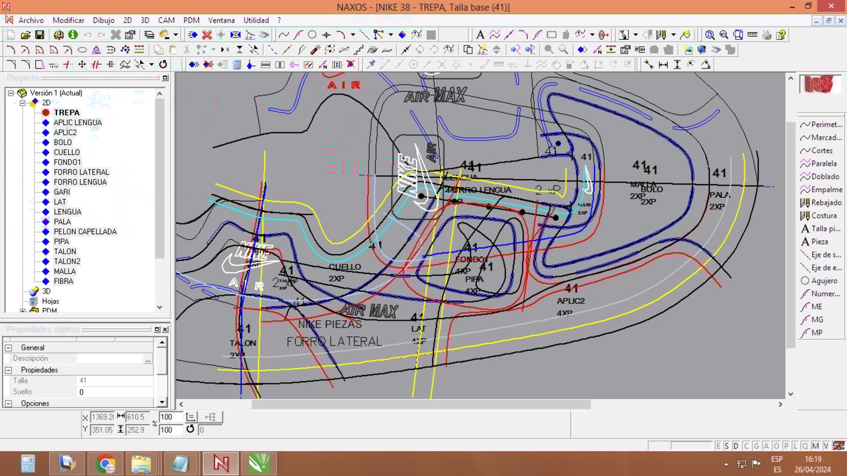Click the ruler measure icon
This screenshot has height=476, width=847.
coord(752,35)
